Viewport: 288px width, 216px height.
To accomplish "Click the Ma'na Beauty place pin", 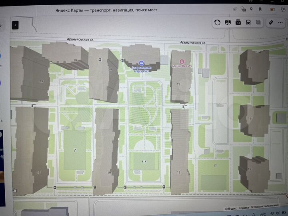I will click(x=182, y=62).
